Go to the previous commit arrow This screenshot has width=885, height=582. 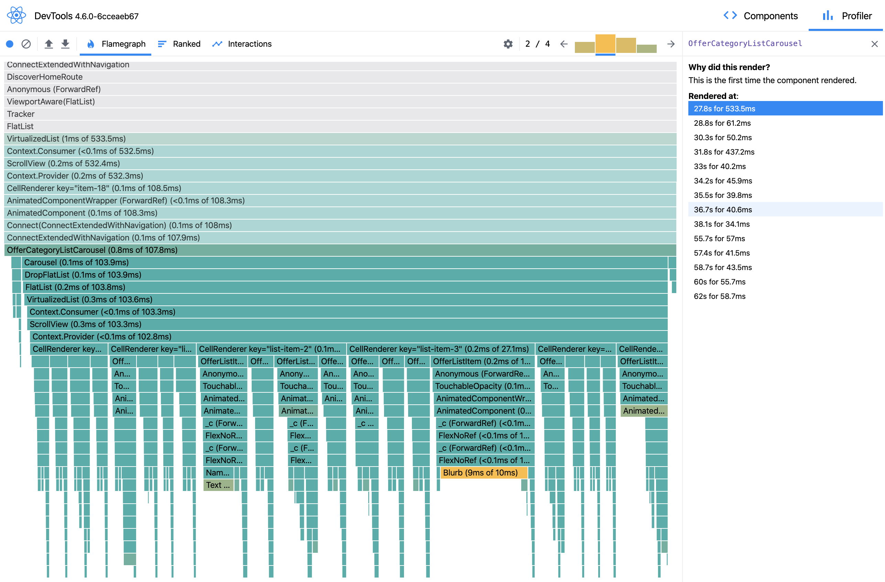[564, 44]
